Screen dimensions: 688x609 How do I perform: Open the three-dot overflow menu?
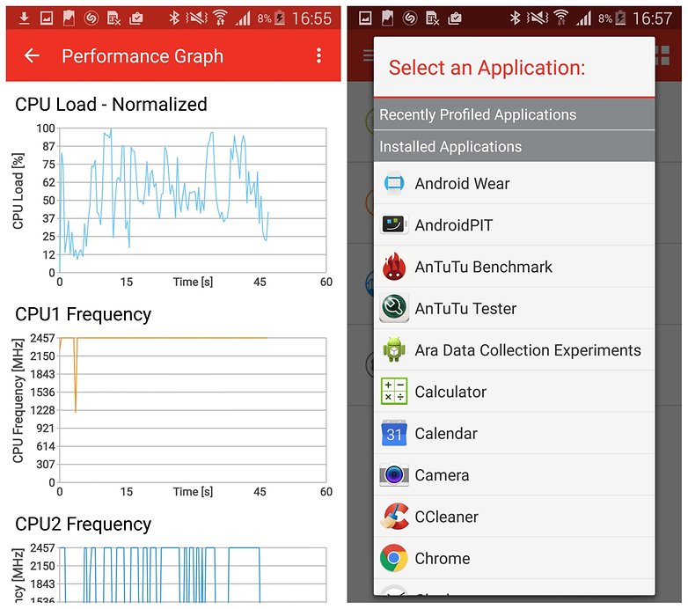(x=318, y=56)
